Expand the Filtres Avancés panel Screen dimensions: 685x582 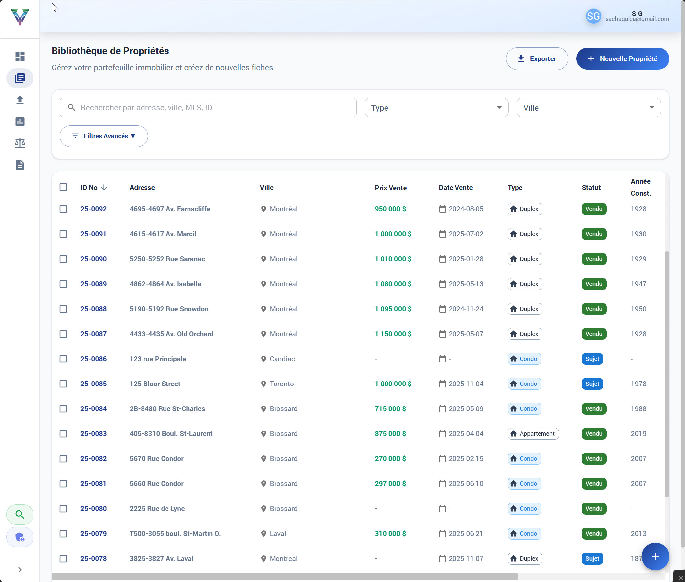coord(103,136)
